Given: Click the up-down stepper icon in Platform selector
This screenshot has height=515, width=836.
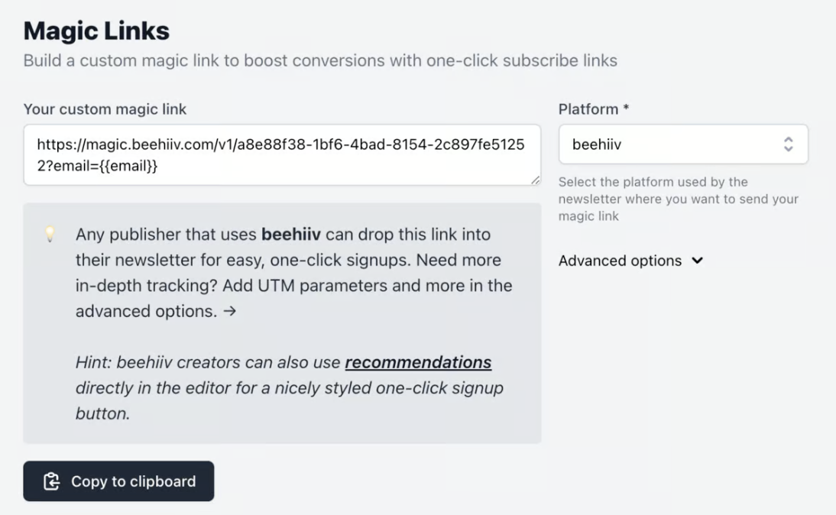Looking at the screenshot, I should [790, 144].
